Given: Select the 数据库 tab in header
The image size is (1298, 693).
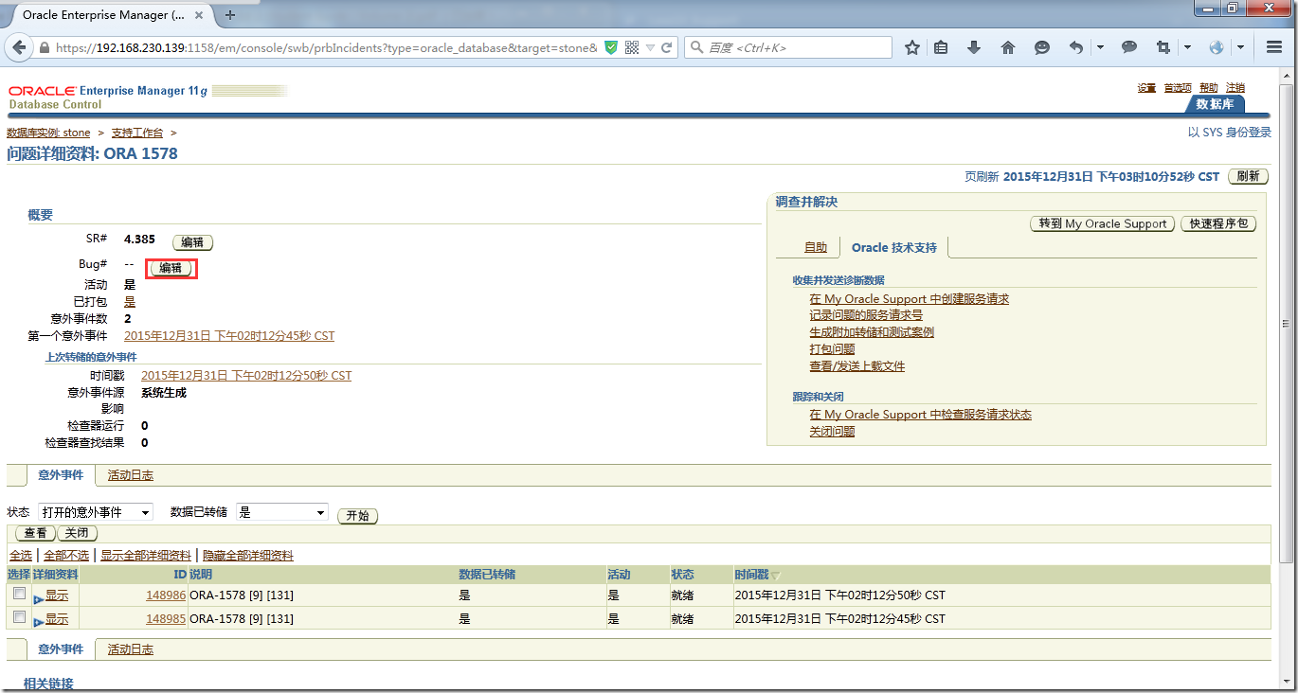Looking at the screenshot, I should tap(1215, 104).
